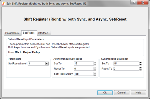Decrement the Asynchronous Set To value
The height and width of the screenshot is (99, 150).
95,65
